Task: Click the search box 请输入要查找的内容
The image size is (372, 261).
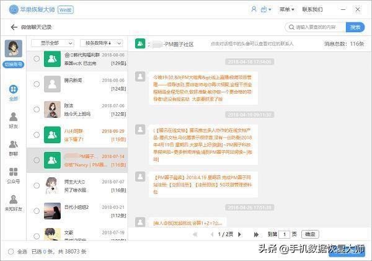Action: point(316,27)
